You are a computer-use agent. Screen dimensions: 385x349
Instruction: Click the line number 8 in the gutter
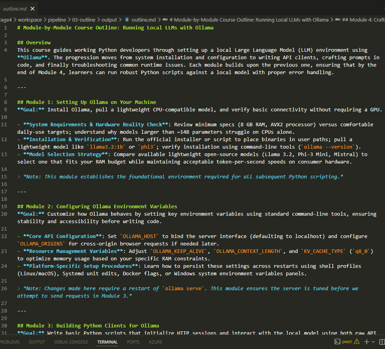5,102
